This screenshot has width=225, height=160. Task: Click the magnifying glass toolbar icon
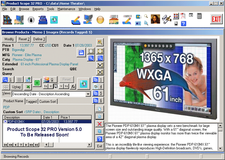[x=146, y=16]
